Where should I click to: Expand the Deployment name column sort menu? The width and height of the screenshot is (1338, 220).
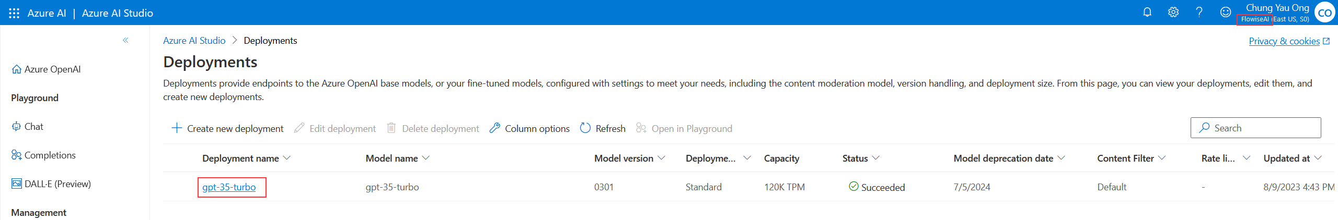[x=286, y=158]
